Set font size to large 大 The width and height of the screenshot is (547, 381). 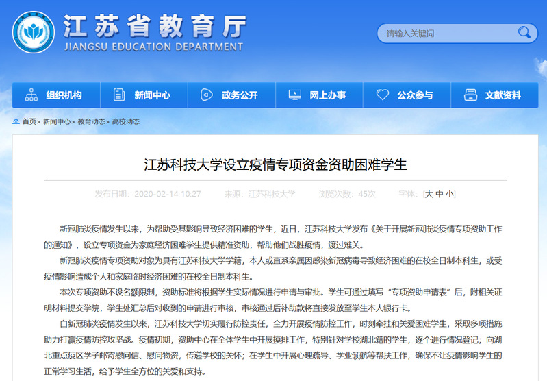coord(429,194)
